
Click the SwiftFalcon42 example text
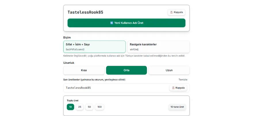[x=75, y=49]
